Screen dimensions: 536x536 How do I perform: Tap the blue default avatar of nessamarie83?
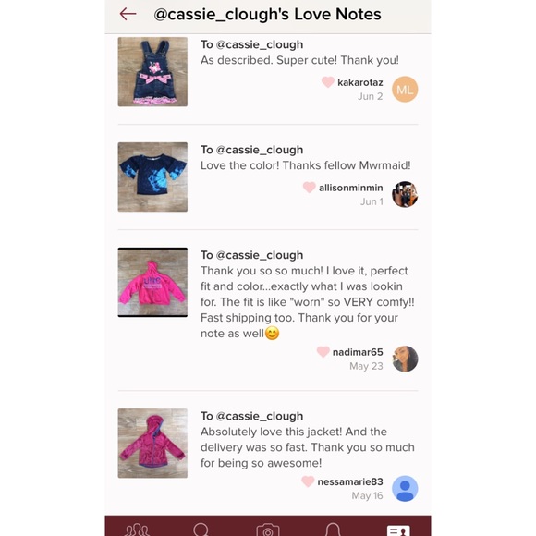[405, 489]
